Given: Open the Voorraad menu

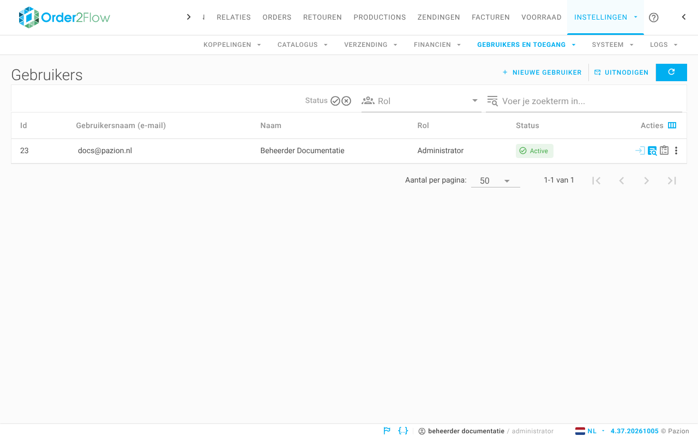Looking at the screenshot, I should [541, 17].
